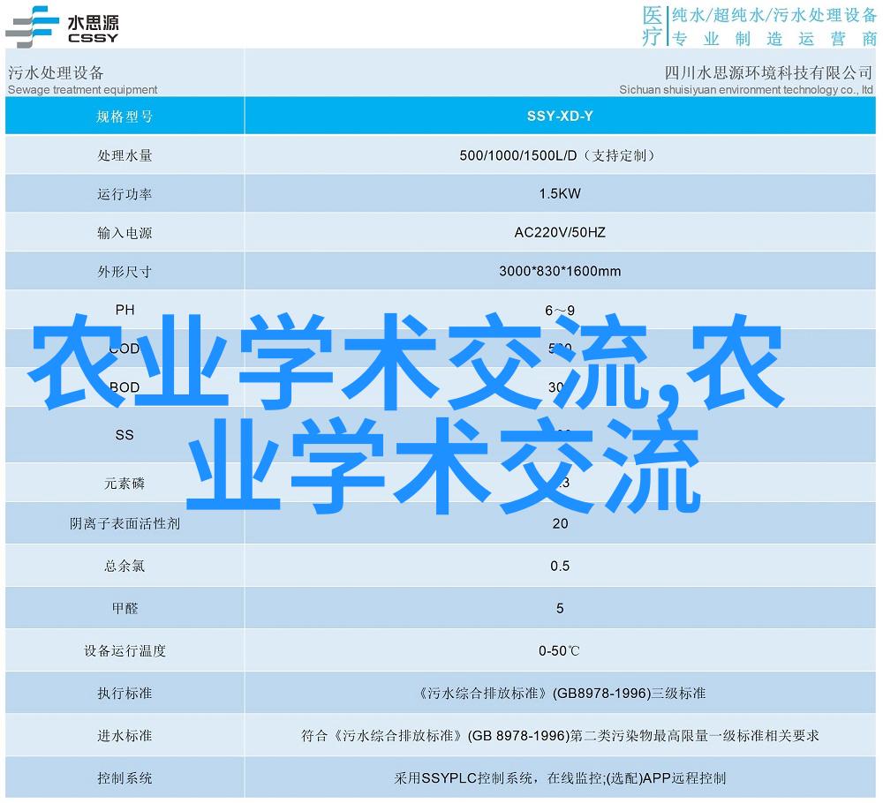Click the 四川水思源环境科技有限公司 company name

click(768, 72)
